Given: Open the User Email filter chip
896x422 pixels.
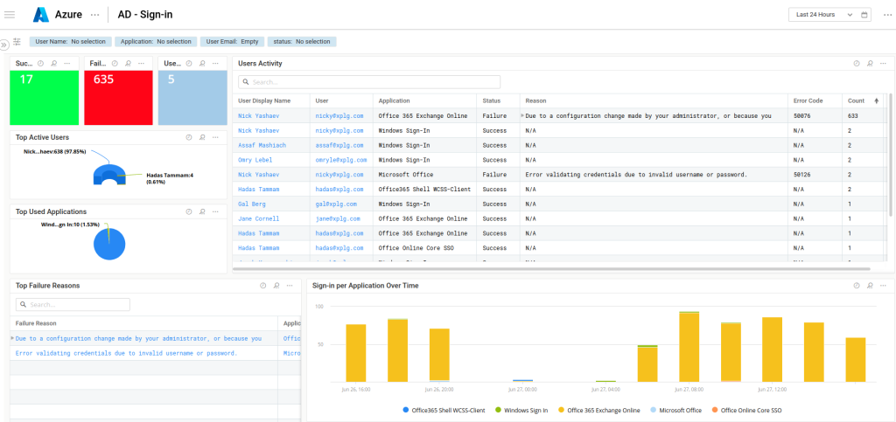Looking at the screenshot, I should coord(232,42).
